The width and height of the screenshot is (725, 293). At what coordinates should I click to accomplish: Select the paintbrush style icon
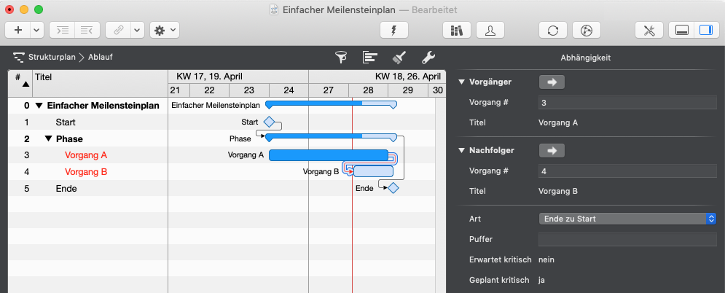tap(399, 57)
